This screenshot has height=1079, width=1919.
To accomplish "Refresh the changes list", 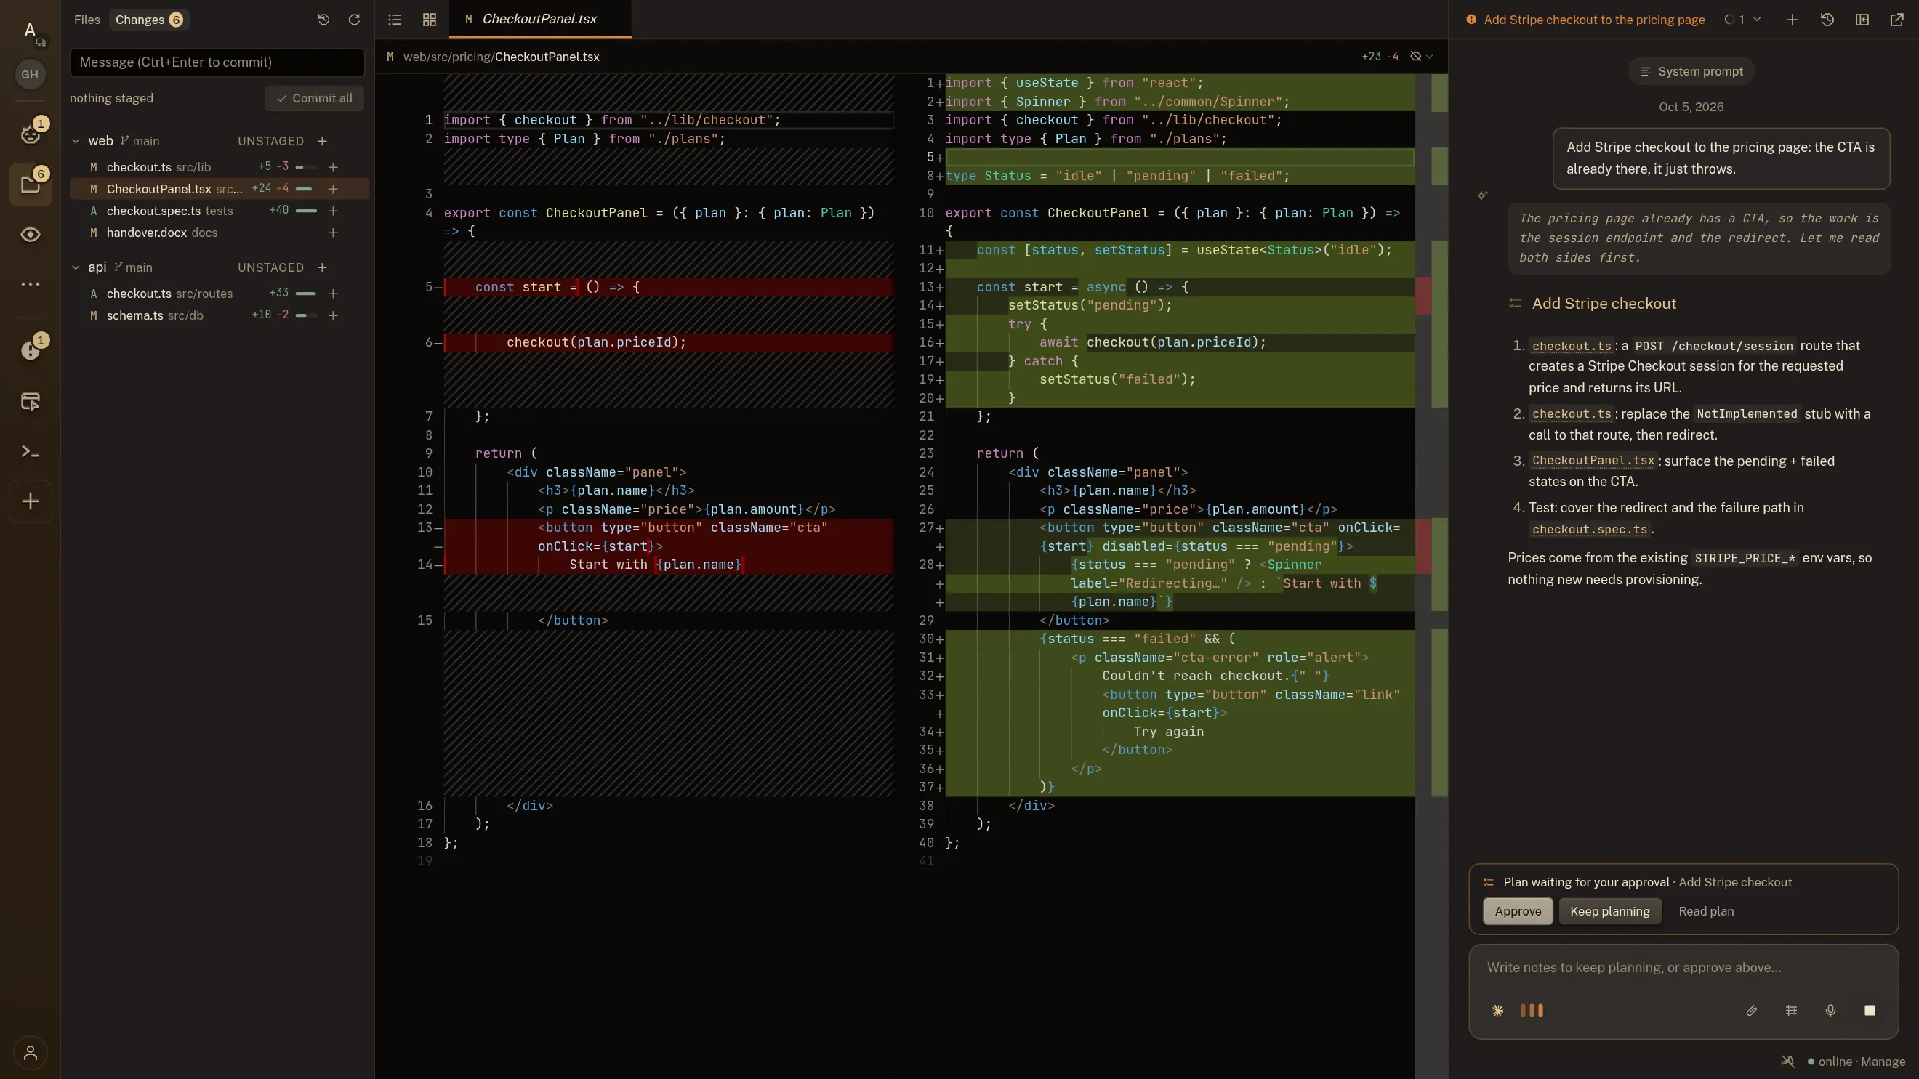I will (355, 20).
